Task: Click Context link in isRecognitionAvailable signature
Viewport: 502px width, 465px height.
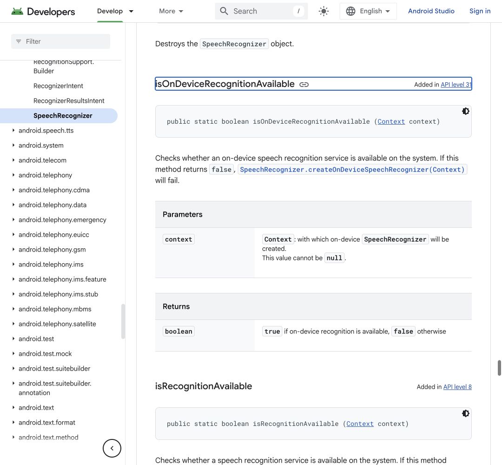Action: click(360, 424)
